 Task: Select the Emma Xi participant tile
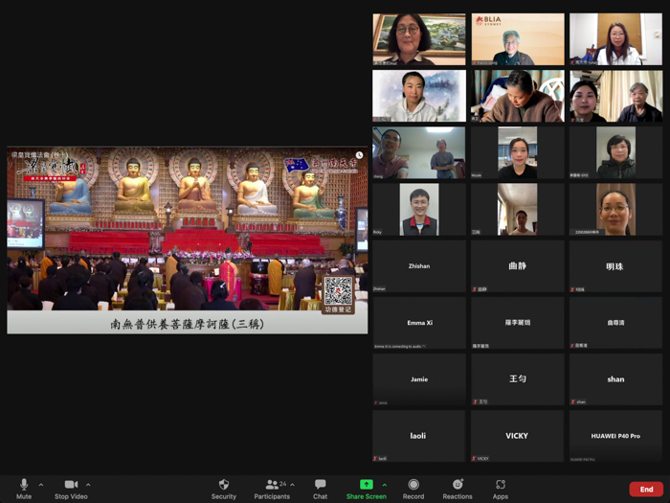(419, 323)
